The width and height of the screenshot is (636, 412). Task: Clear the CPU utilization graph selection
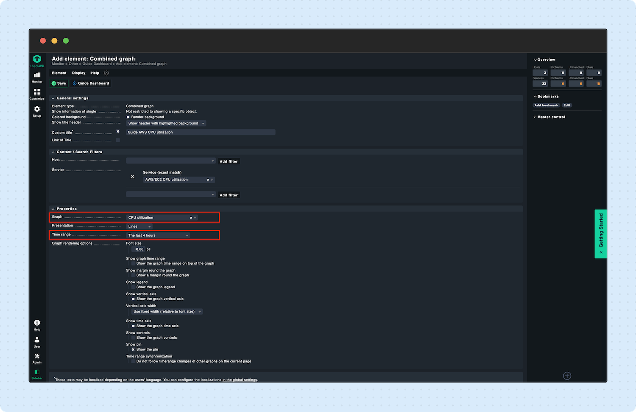(x=191, y=218)
